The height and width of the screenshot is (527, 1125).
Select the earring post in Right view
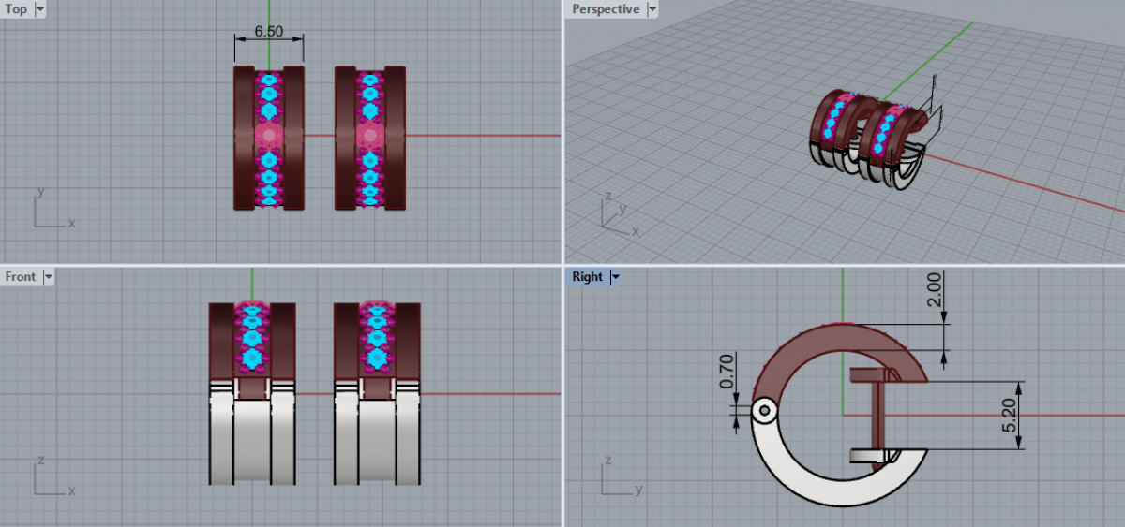point(878,417)
